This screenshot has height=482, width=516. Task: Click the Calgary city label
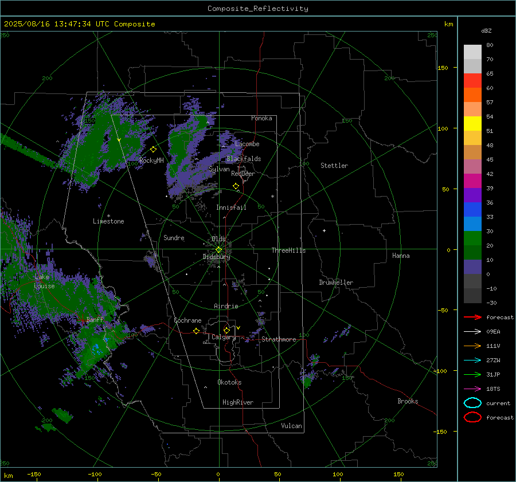(x=224, y=337)
